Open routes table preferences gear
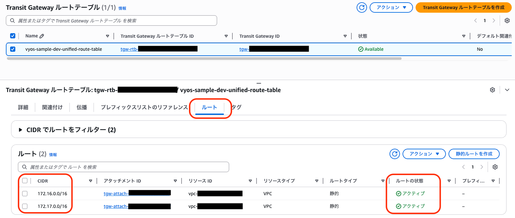 point(495,167)
